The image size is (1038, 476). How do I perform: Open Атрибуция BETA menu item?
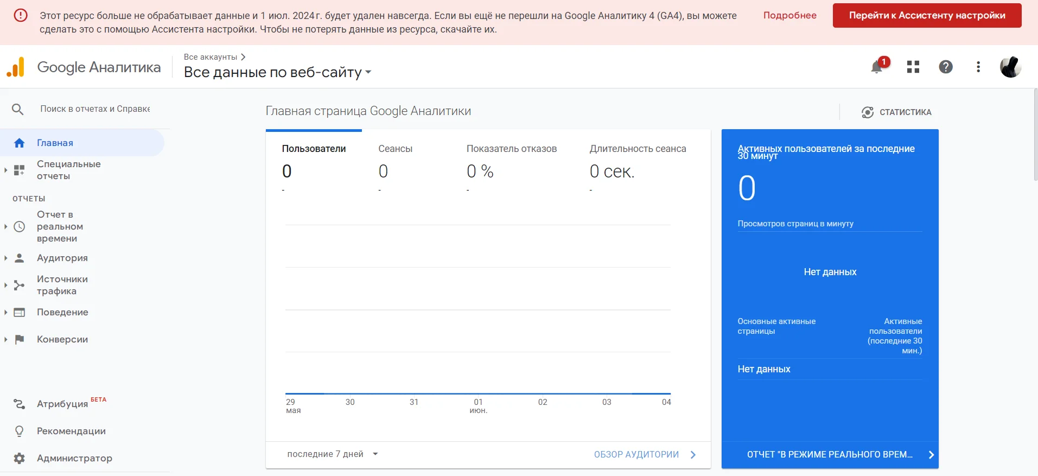tap(71, 403)
